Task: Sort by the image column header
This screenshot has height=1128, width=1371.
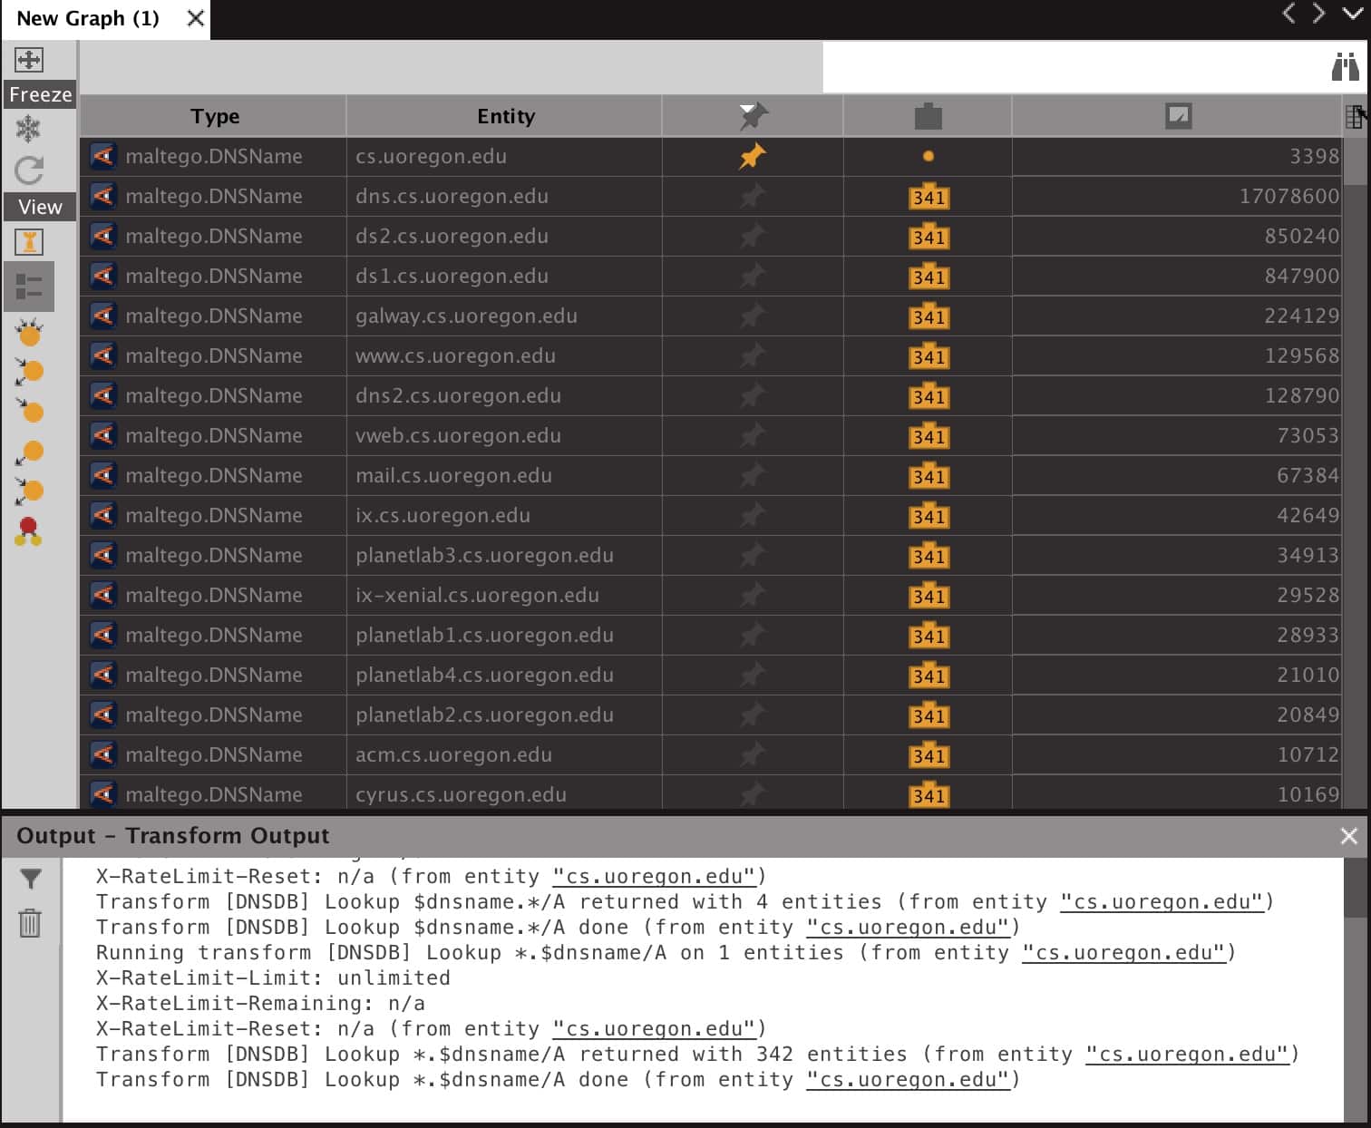Action: tap(1178, 116)
